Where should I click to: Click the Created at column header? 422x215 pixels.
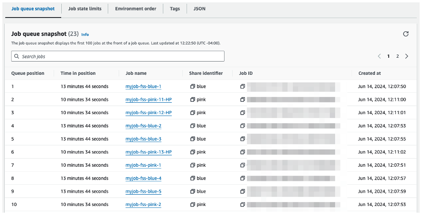tap(369, 73)
